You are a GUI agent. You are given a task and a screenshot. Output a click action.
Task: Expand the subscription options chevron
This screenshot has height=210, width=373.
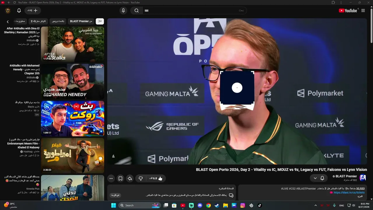coord(315,178)
